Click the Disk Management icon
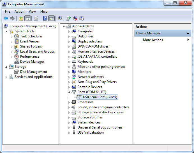This screenshot has height=153, width=194. (17, 72)
